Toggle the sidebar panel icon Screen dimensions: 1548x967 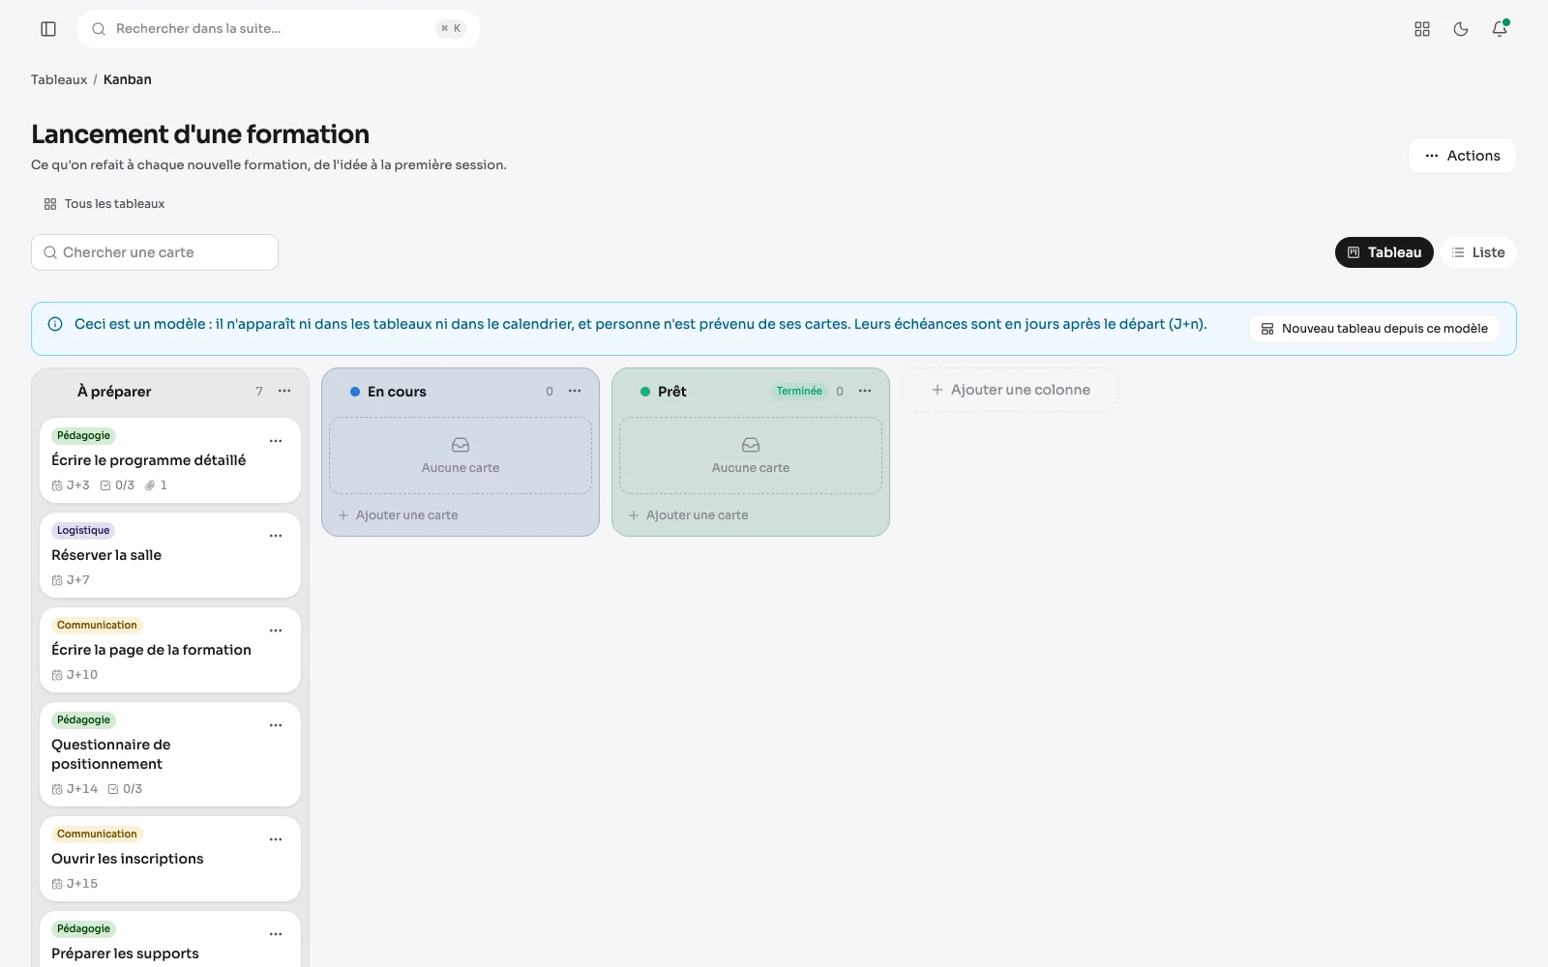(x=48, y=29)
